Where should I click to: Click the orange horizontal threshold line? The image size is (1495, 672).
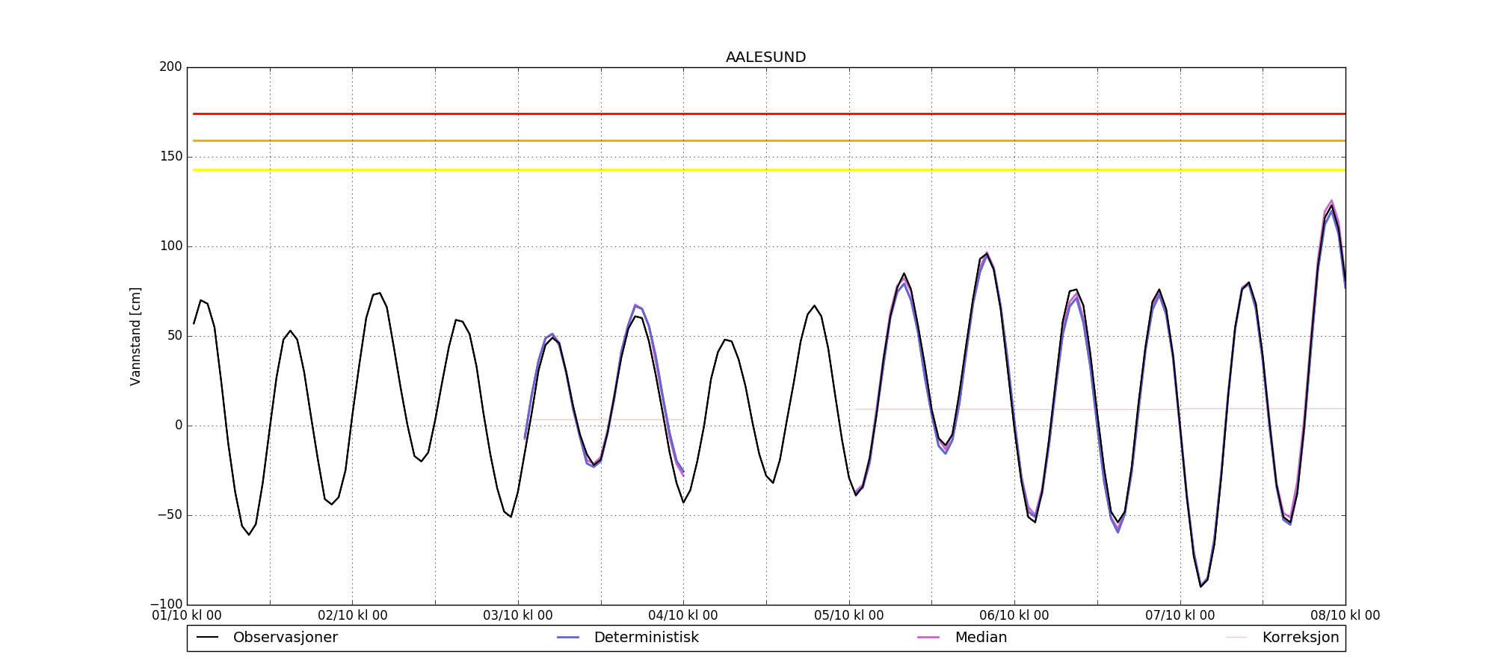pyautogui.click(x=747, y=140)
